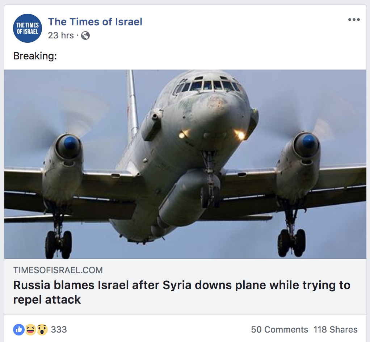Click the TIMESOFISRAEL.COM domain label
370x342 pixels.
[58, 270]
